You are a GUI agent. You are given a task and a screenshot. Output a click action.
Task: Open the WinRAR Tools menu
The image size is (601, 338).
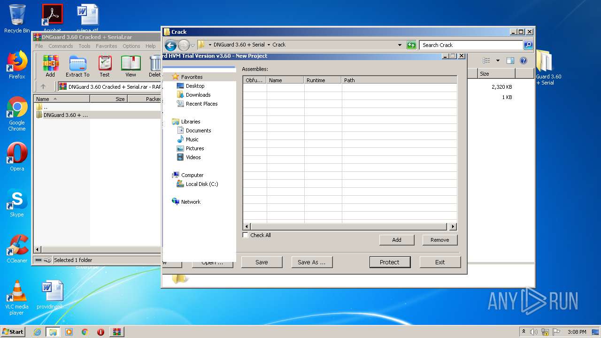click(x=85, y=46)
